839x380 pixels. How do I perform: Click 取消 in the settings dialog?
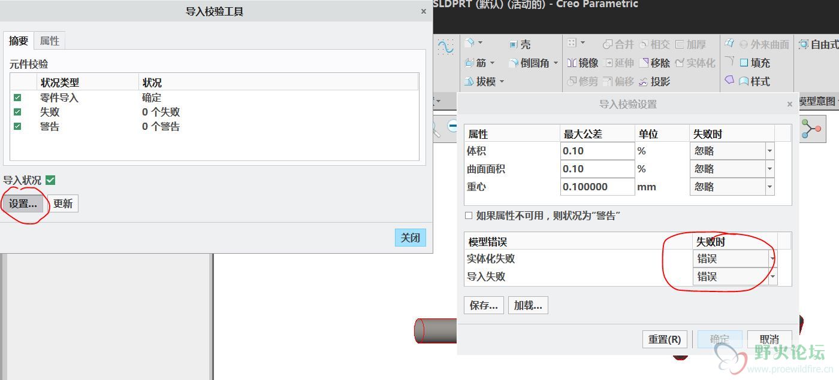[769, 339]
